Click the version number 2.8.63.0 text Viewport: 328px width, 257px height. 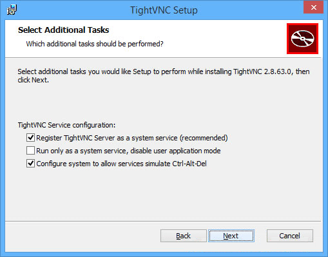(x=278, y=71)
